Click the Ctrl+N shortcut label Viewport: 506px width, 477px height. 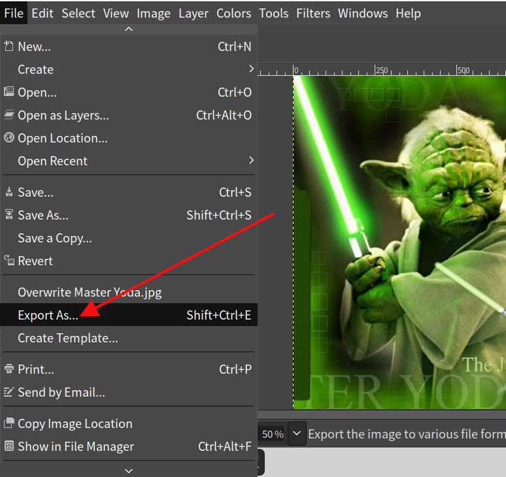pyautogui.click(x=235, y=47)
